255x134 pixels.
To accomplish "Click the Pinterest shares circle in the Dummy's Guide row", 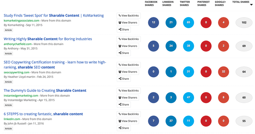I will [x=206, y=98].
